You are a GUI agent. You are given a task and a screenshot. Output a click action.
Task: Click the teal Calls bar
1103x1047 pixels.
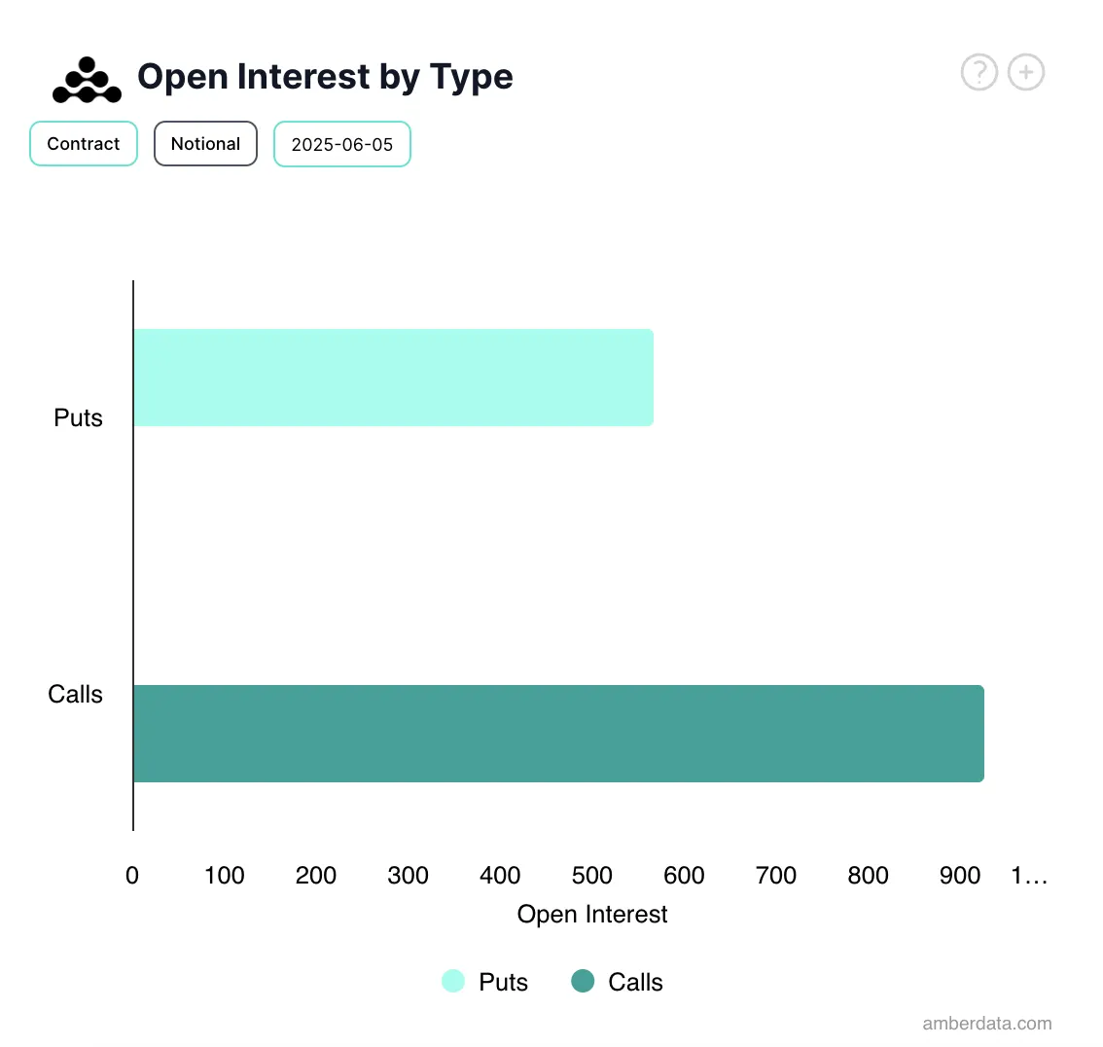pos(558,734)
